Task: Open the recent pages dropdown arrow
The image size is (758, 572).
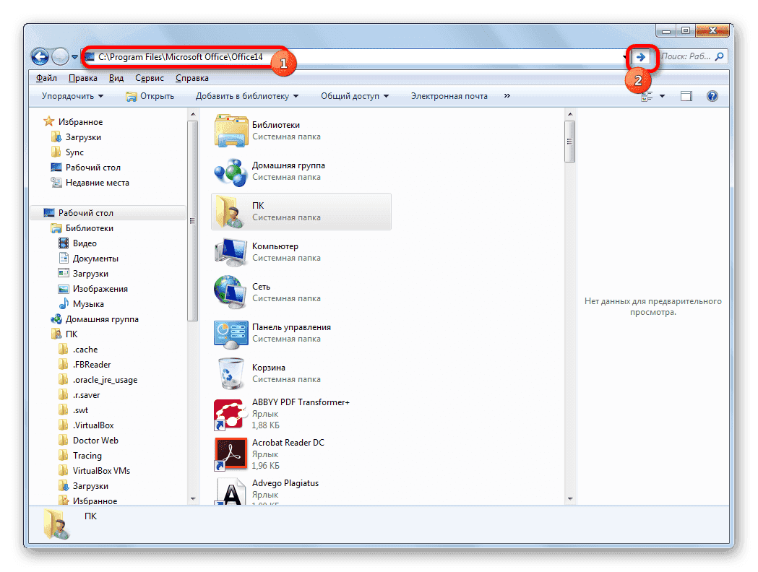Action: [x=74, y=57]
